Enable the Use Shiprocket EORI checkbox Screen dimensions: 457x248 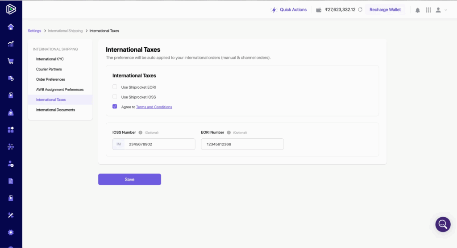[115, 87]
